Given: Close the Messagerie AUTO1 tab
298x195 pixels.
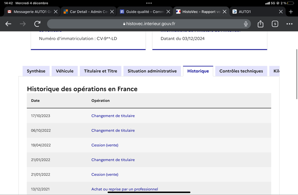Looking at the screenshot, I should coord(56,12).
